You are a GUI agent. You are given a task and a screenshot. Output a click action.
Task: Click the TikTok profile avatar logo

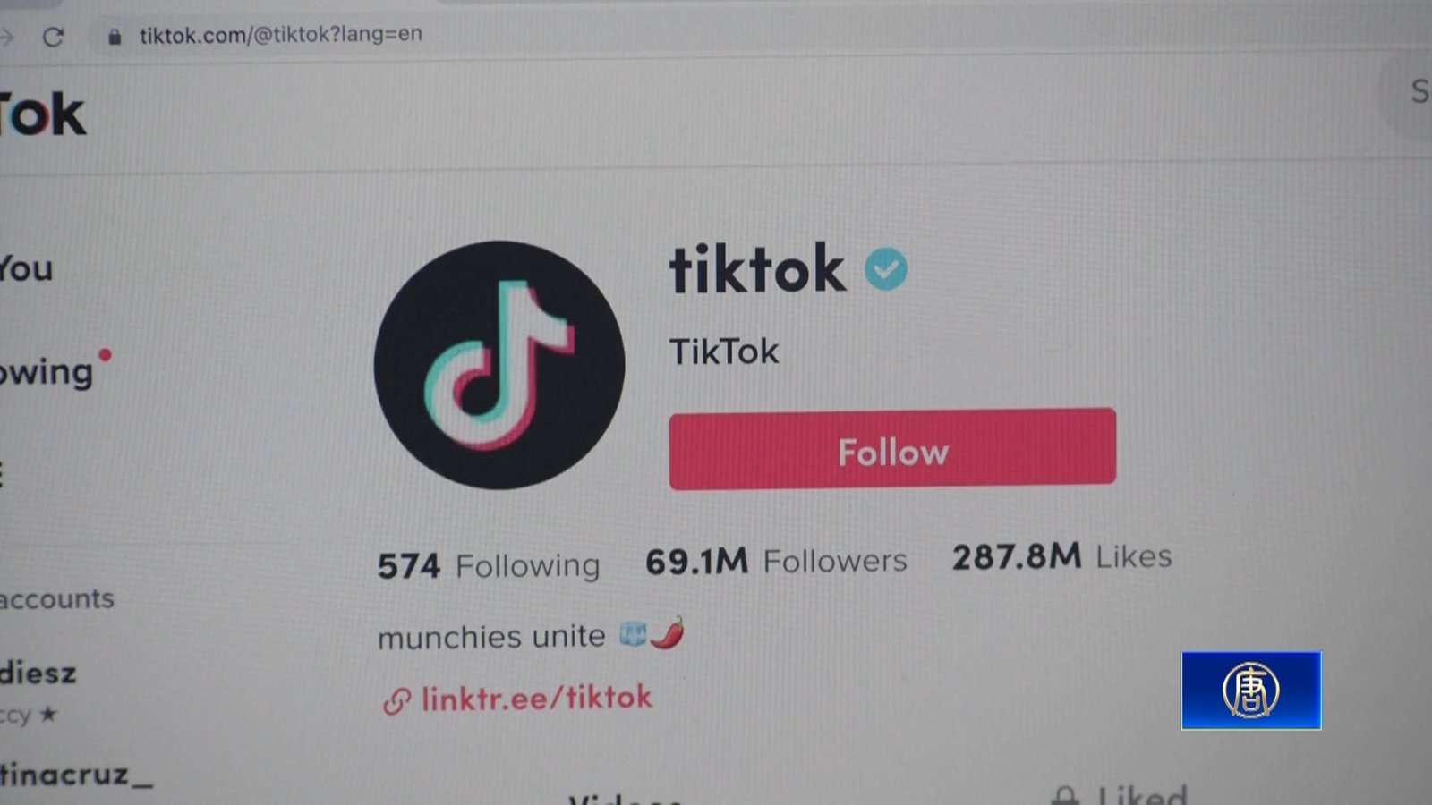[499, 365]
